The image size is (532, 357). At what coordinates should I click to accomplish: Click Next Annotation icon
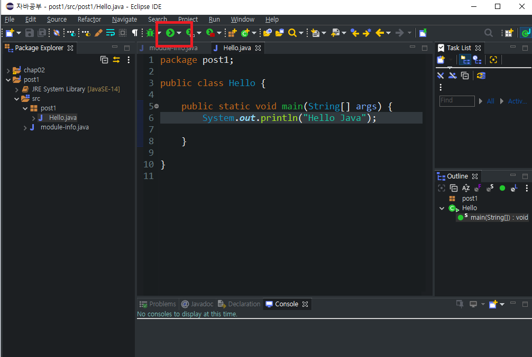pos(316,33)
